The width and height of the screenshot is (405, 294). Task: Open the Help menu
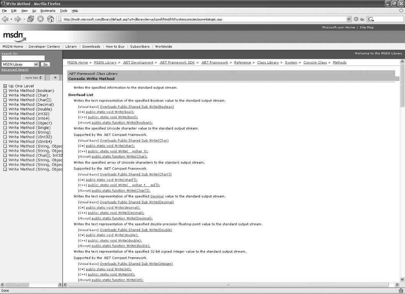click(75, 11)
